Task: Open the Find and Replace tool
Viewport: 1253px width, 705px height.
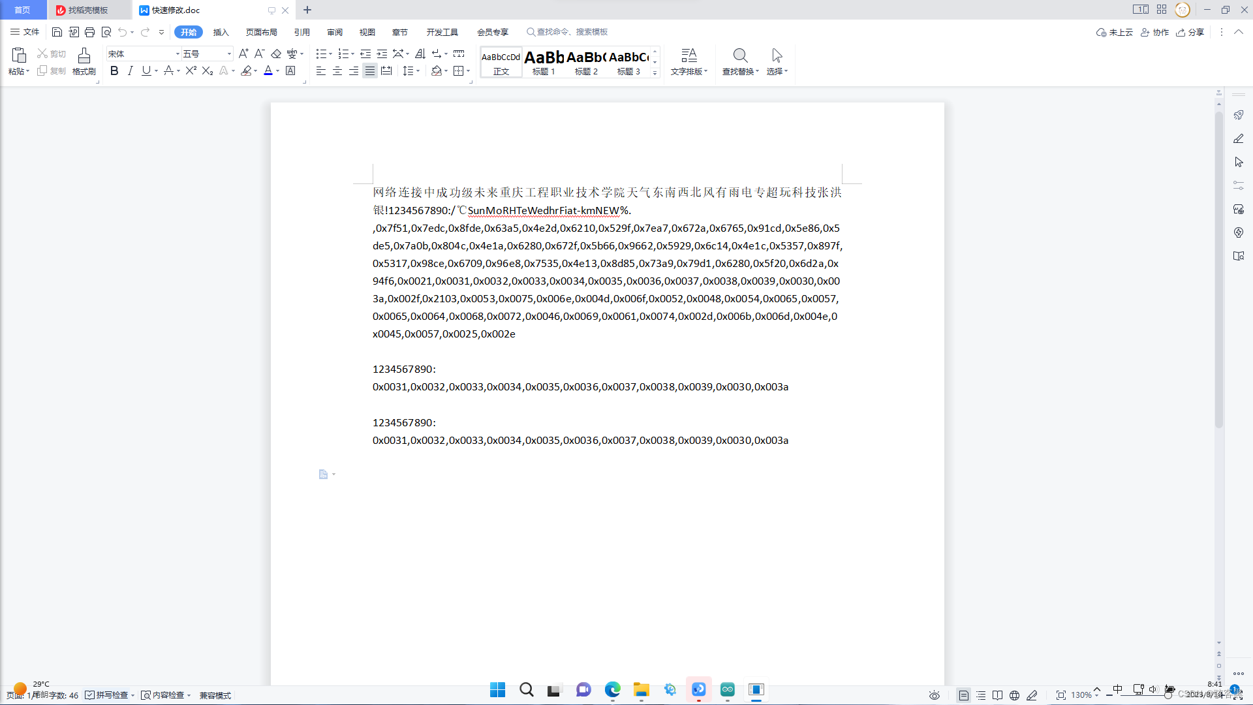Action: pyautogui.click(x=739, y=62)
